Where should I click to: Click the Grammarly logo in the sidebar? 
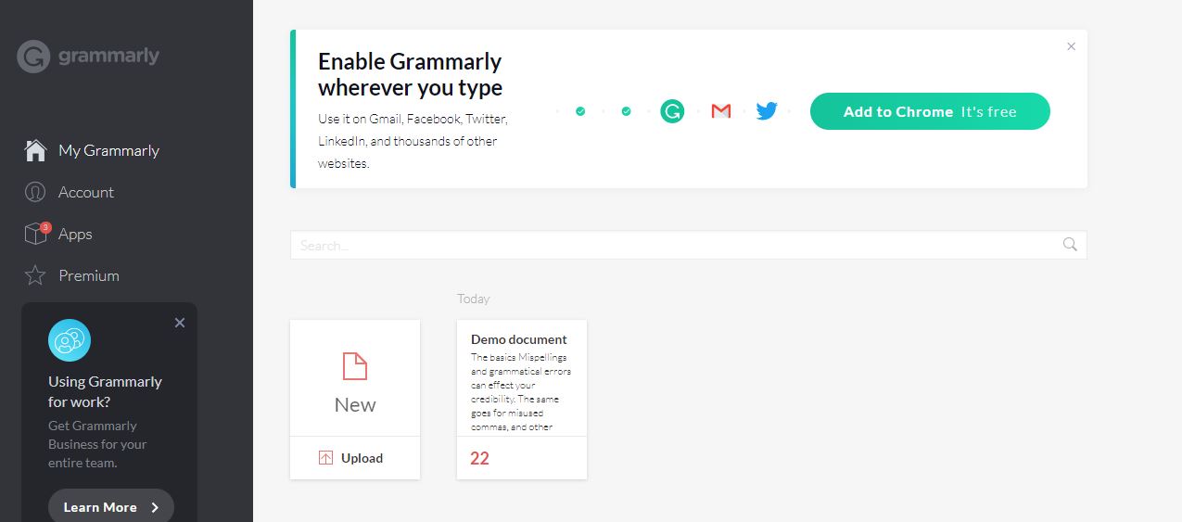tap(88, 57)
